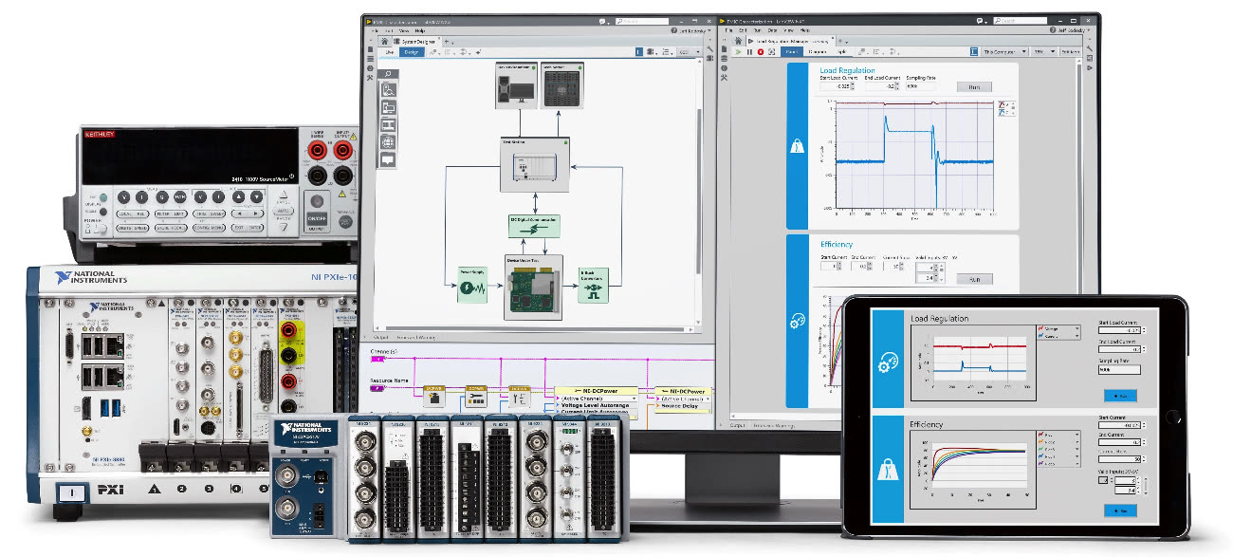This screenshot has width=1233, height=557.
Task: Switch to the Split view tab
Action: (841, 51)
